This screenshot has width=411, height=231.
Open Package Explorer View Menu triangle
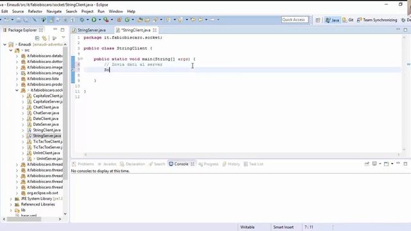coord(63,38)
